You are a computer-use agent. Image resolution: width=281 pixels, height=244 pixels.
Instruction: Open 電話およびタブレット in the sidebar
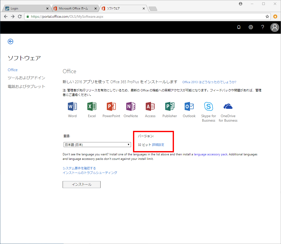click(x=26, y=86)
